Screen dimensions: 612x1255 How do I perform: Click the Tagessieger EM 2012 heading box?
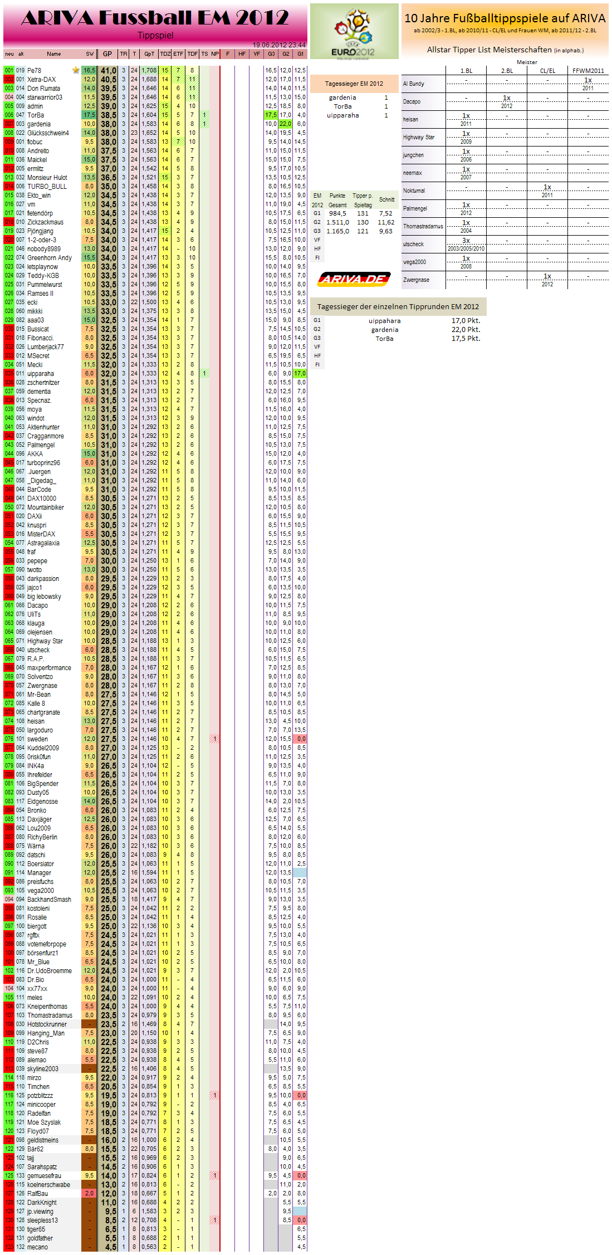(x=354, y=84)
